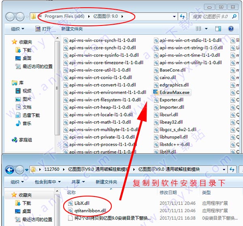
Task: Expand address history dropdown in upper window
Action: [x=174, y=17]
